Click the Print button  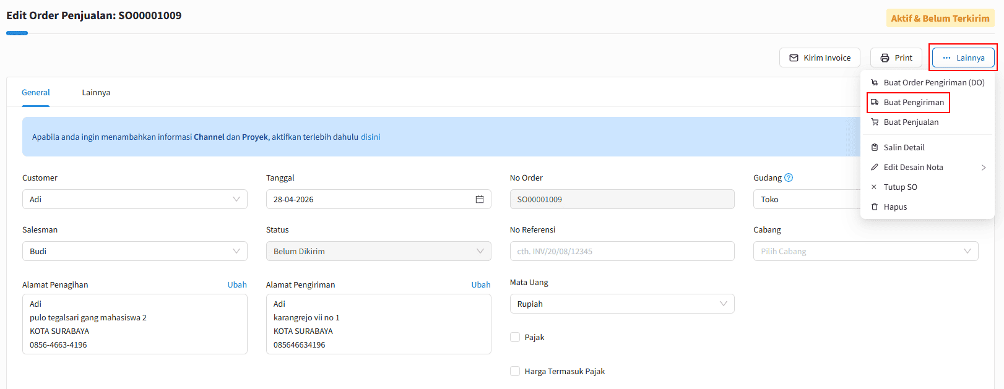click(896, 58)
